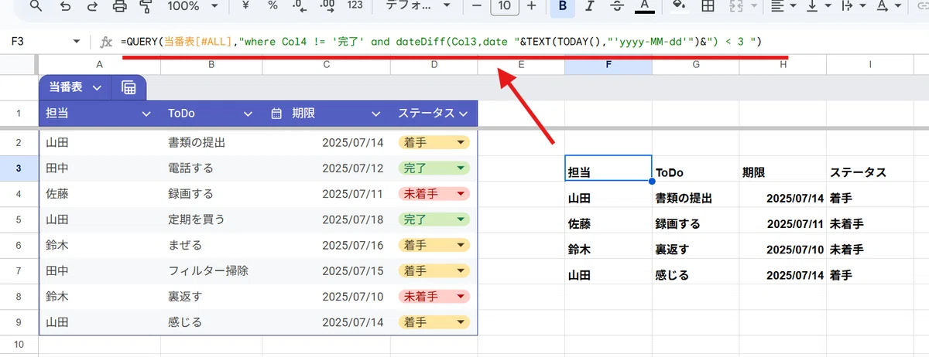Open the 担当 column header dropdown
This screenshot has height=357, width=929.
point(146,114)
